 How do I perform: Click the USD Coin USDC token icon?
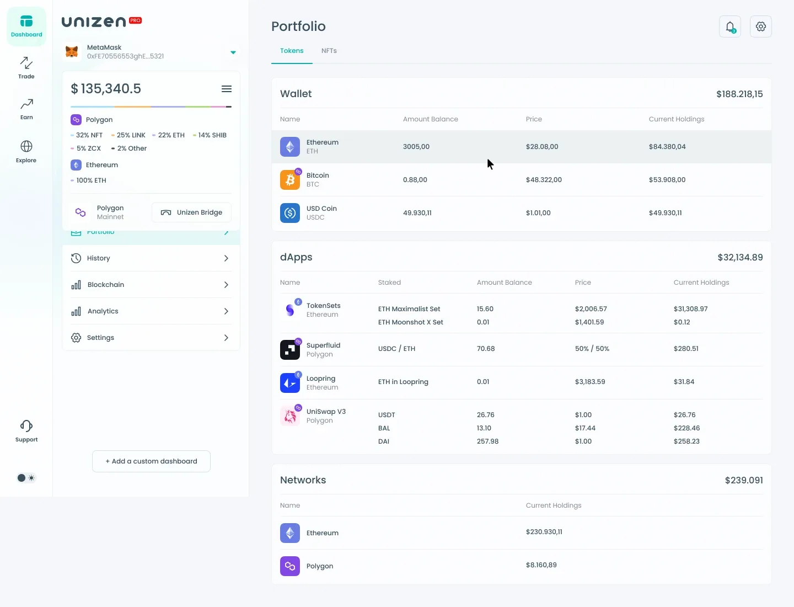(290, 213)
